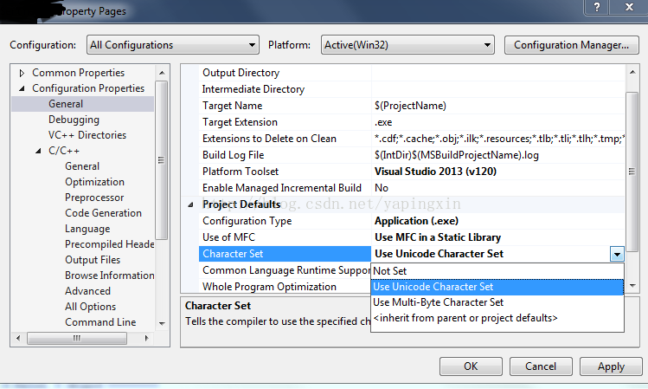Click the help question mark button

[595, 7]
